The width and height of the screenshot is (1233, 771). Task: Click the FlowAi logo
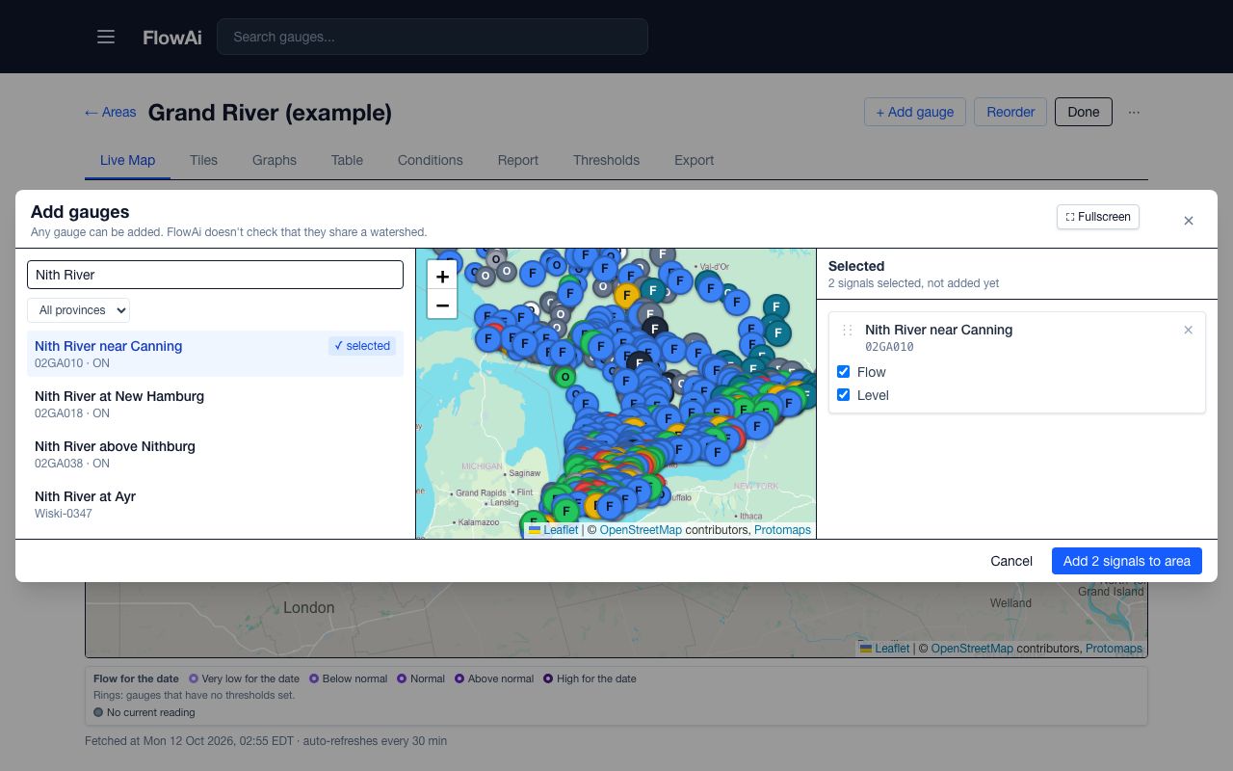click(172, 38)
